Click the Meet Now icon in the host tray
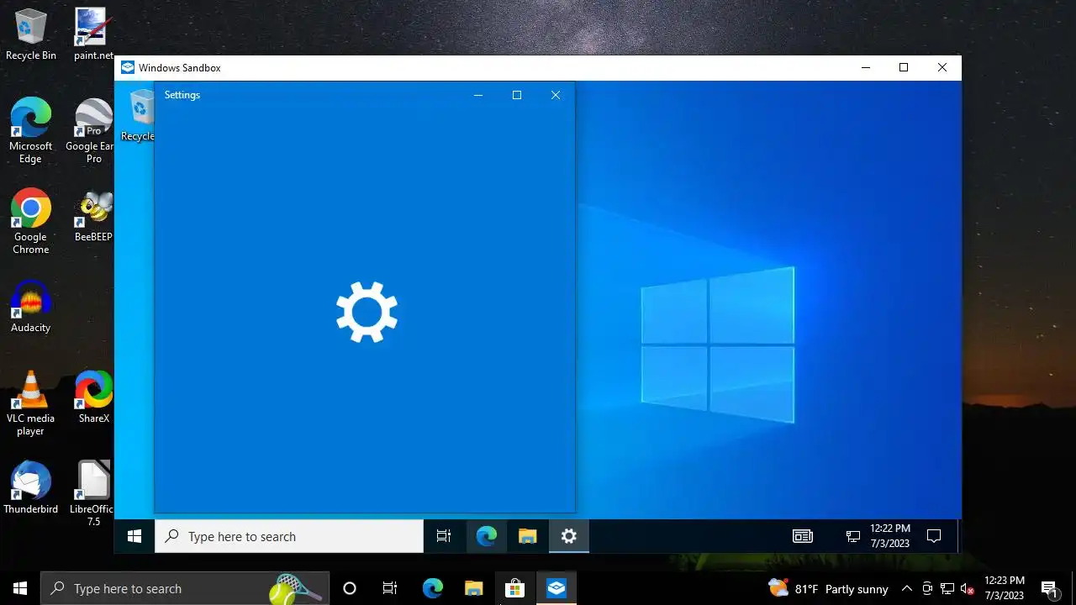The image size is (1076, 605). coord(927,588)
